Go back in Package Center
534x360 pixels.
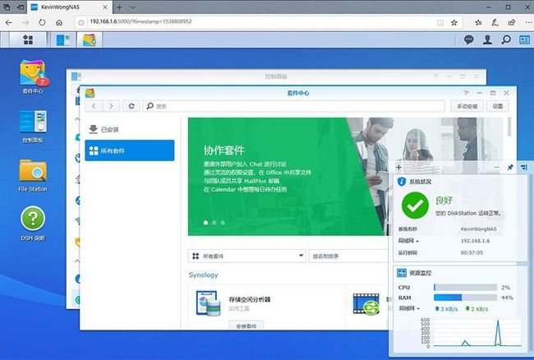(x=94, y=106)
